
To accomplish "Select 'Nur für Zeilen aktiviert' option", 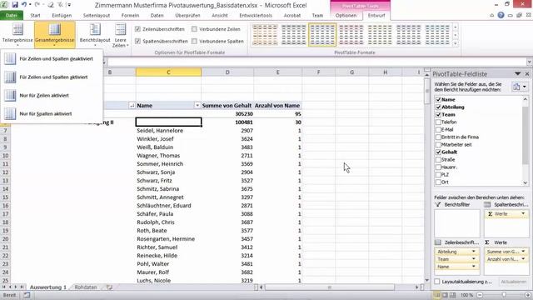I will point(52,96).
